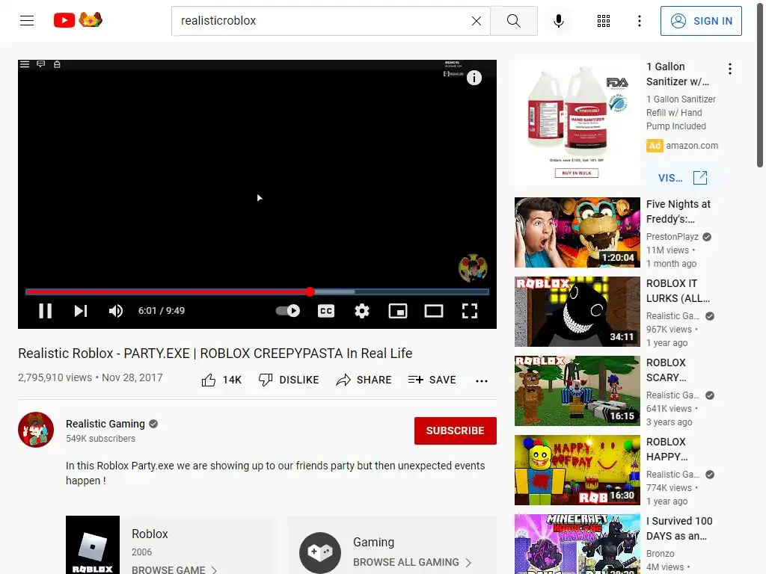The width and height of the screenshot is (766, 574).
Task: Pause the video
Action: click(45, 311)
